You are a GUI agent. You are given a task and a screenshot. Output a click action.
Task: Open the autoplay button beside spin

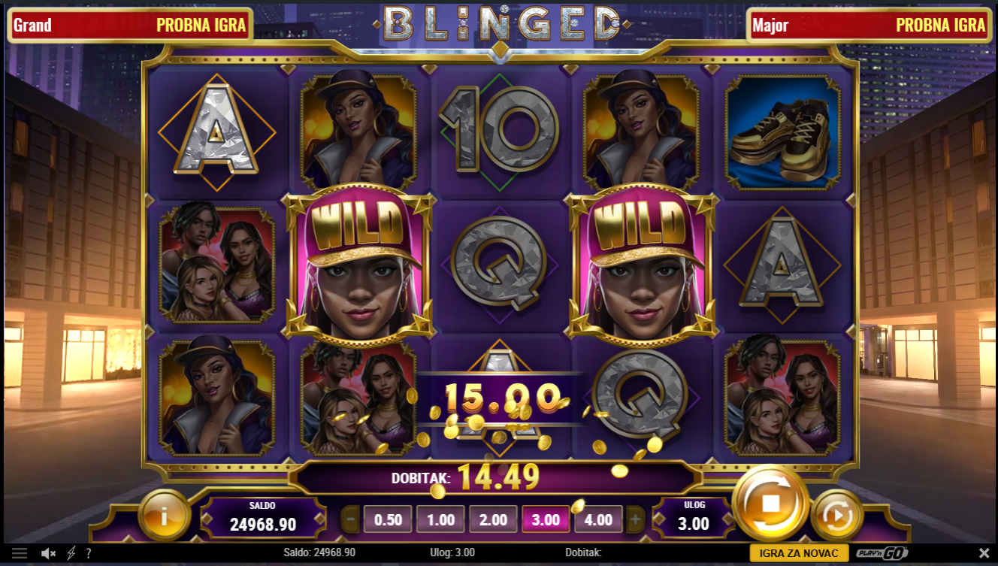click(x=836, y=516)
